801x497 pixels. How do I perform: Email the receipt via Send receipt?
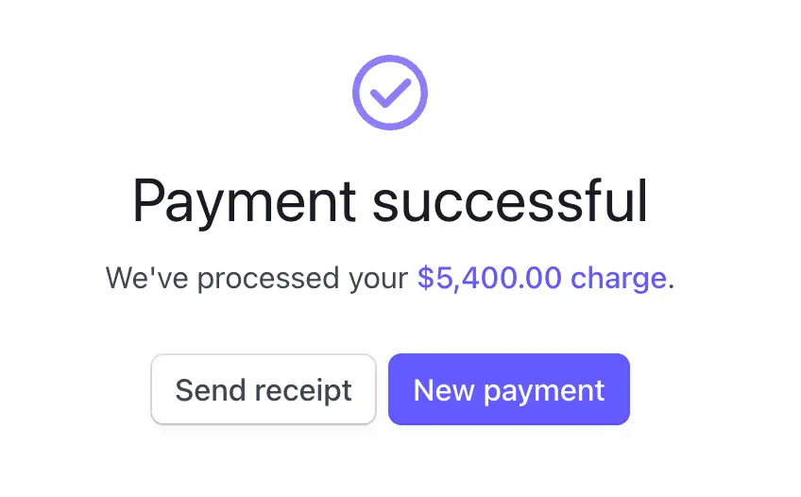(x=264, y=389)
